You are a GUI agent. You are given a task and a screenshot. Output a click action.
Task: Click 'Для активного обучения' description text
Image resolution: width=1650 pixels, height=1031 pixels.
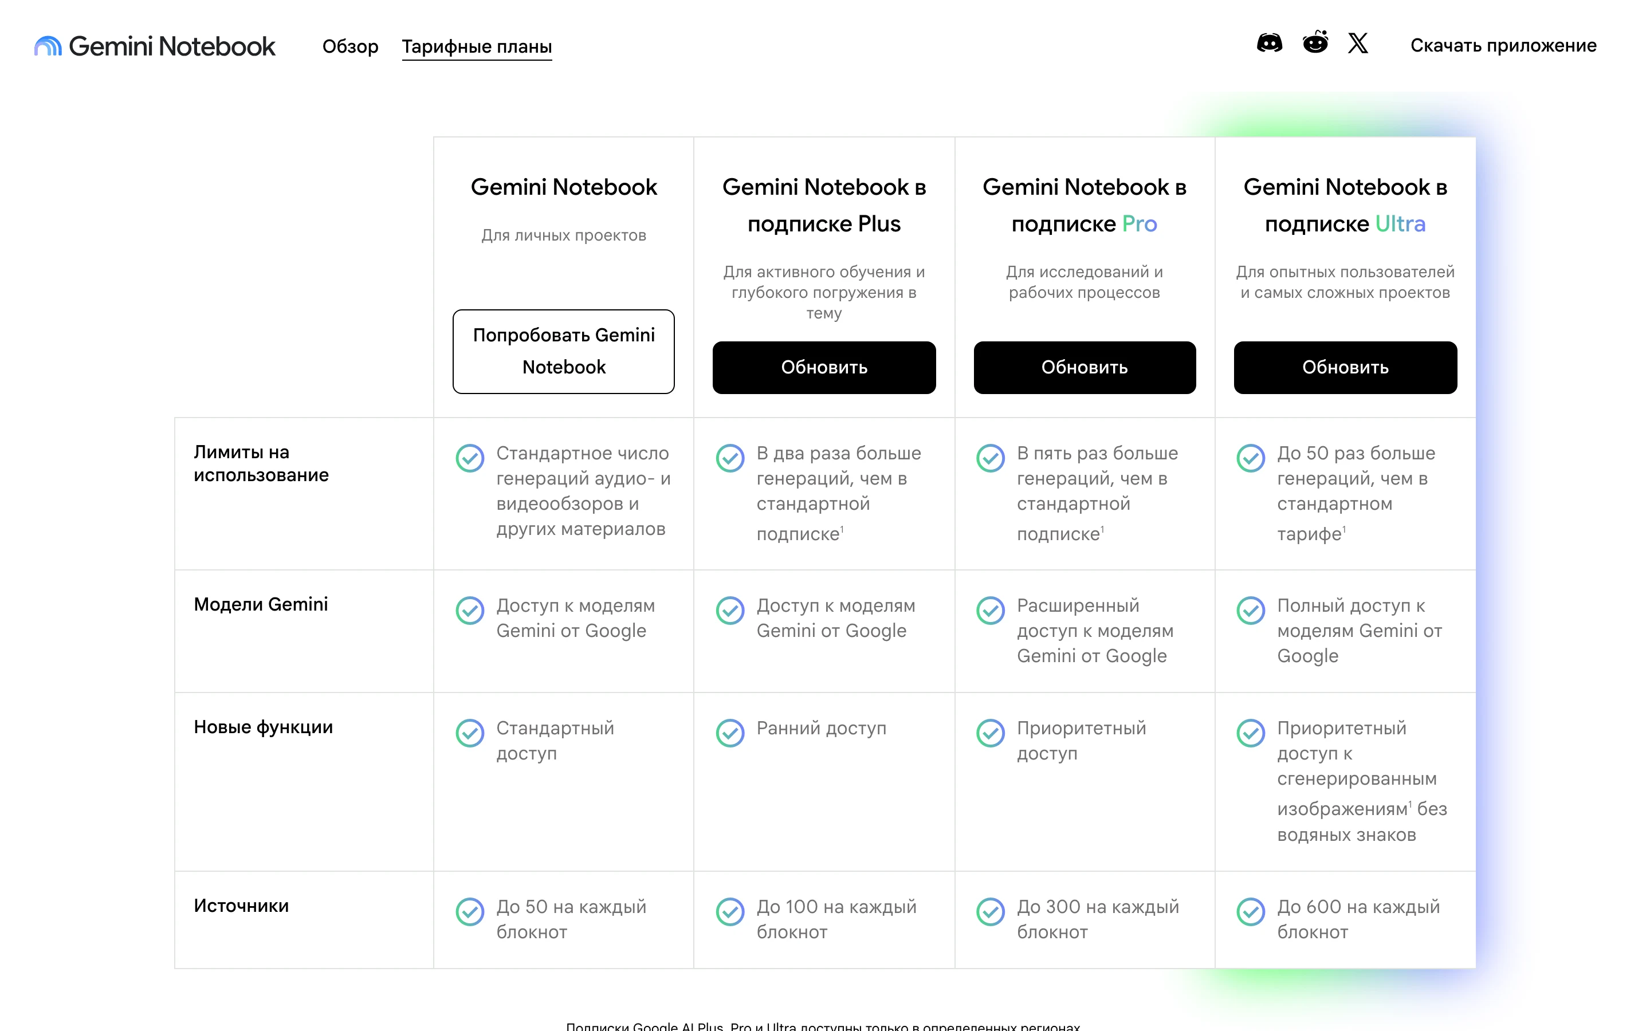pyautogui.click(x=824, y=293)
